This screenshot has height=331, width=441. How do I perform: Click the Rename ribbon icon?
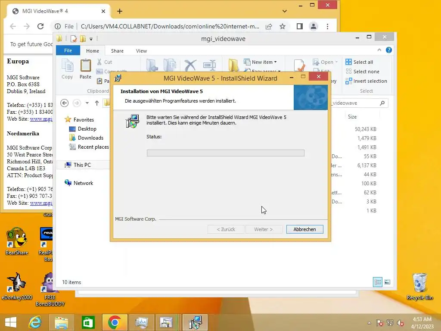tap(210, 66)
